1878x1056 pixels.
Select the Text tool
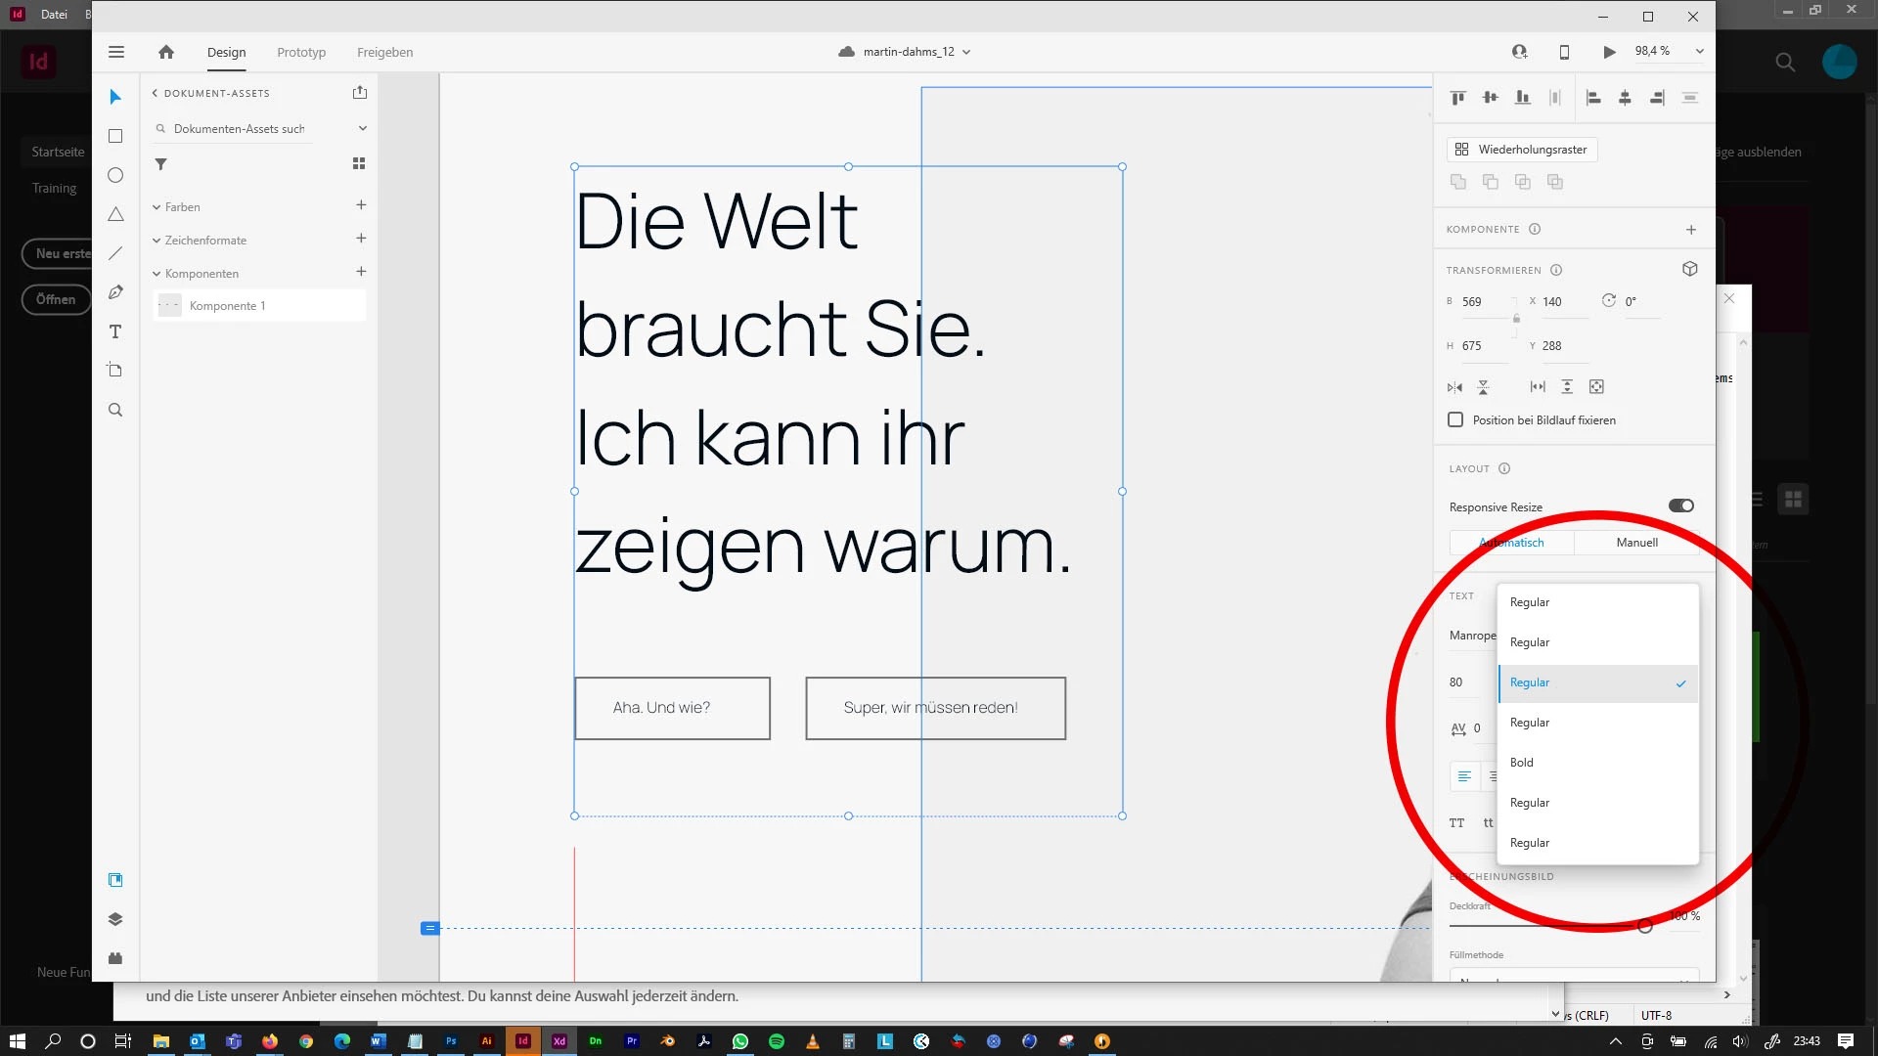pyautogui.click(x=115, y=331)
